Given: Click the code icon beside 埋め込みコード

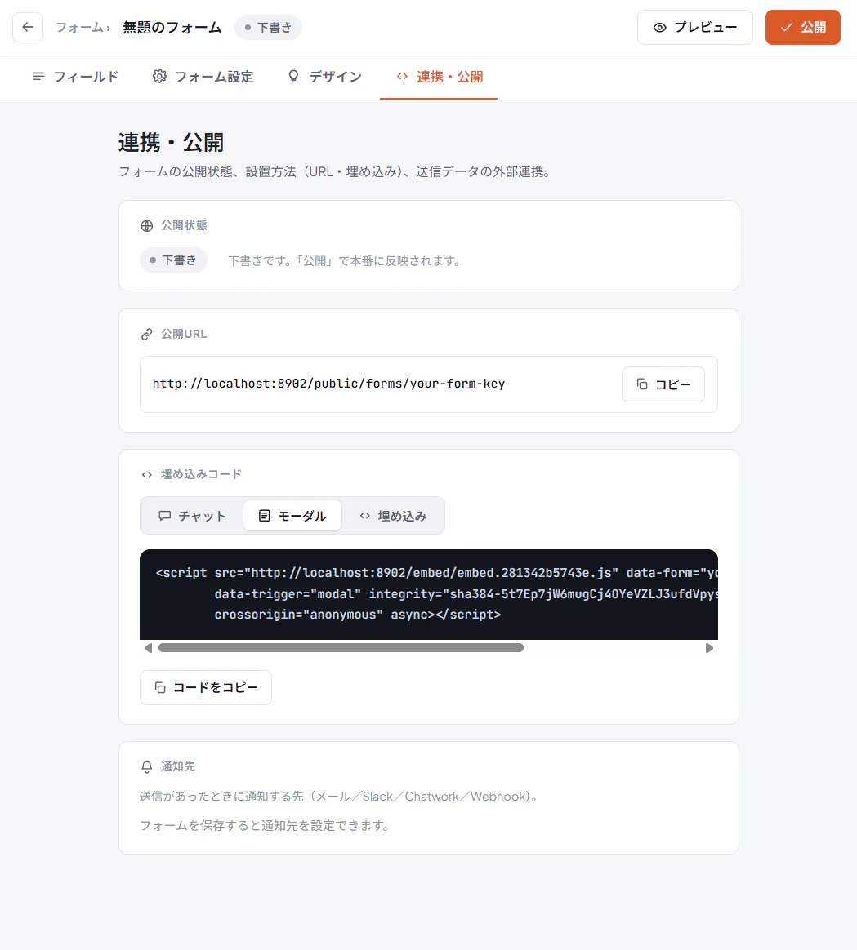Looking at the screenshot, I should coord(147,474).
